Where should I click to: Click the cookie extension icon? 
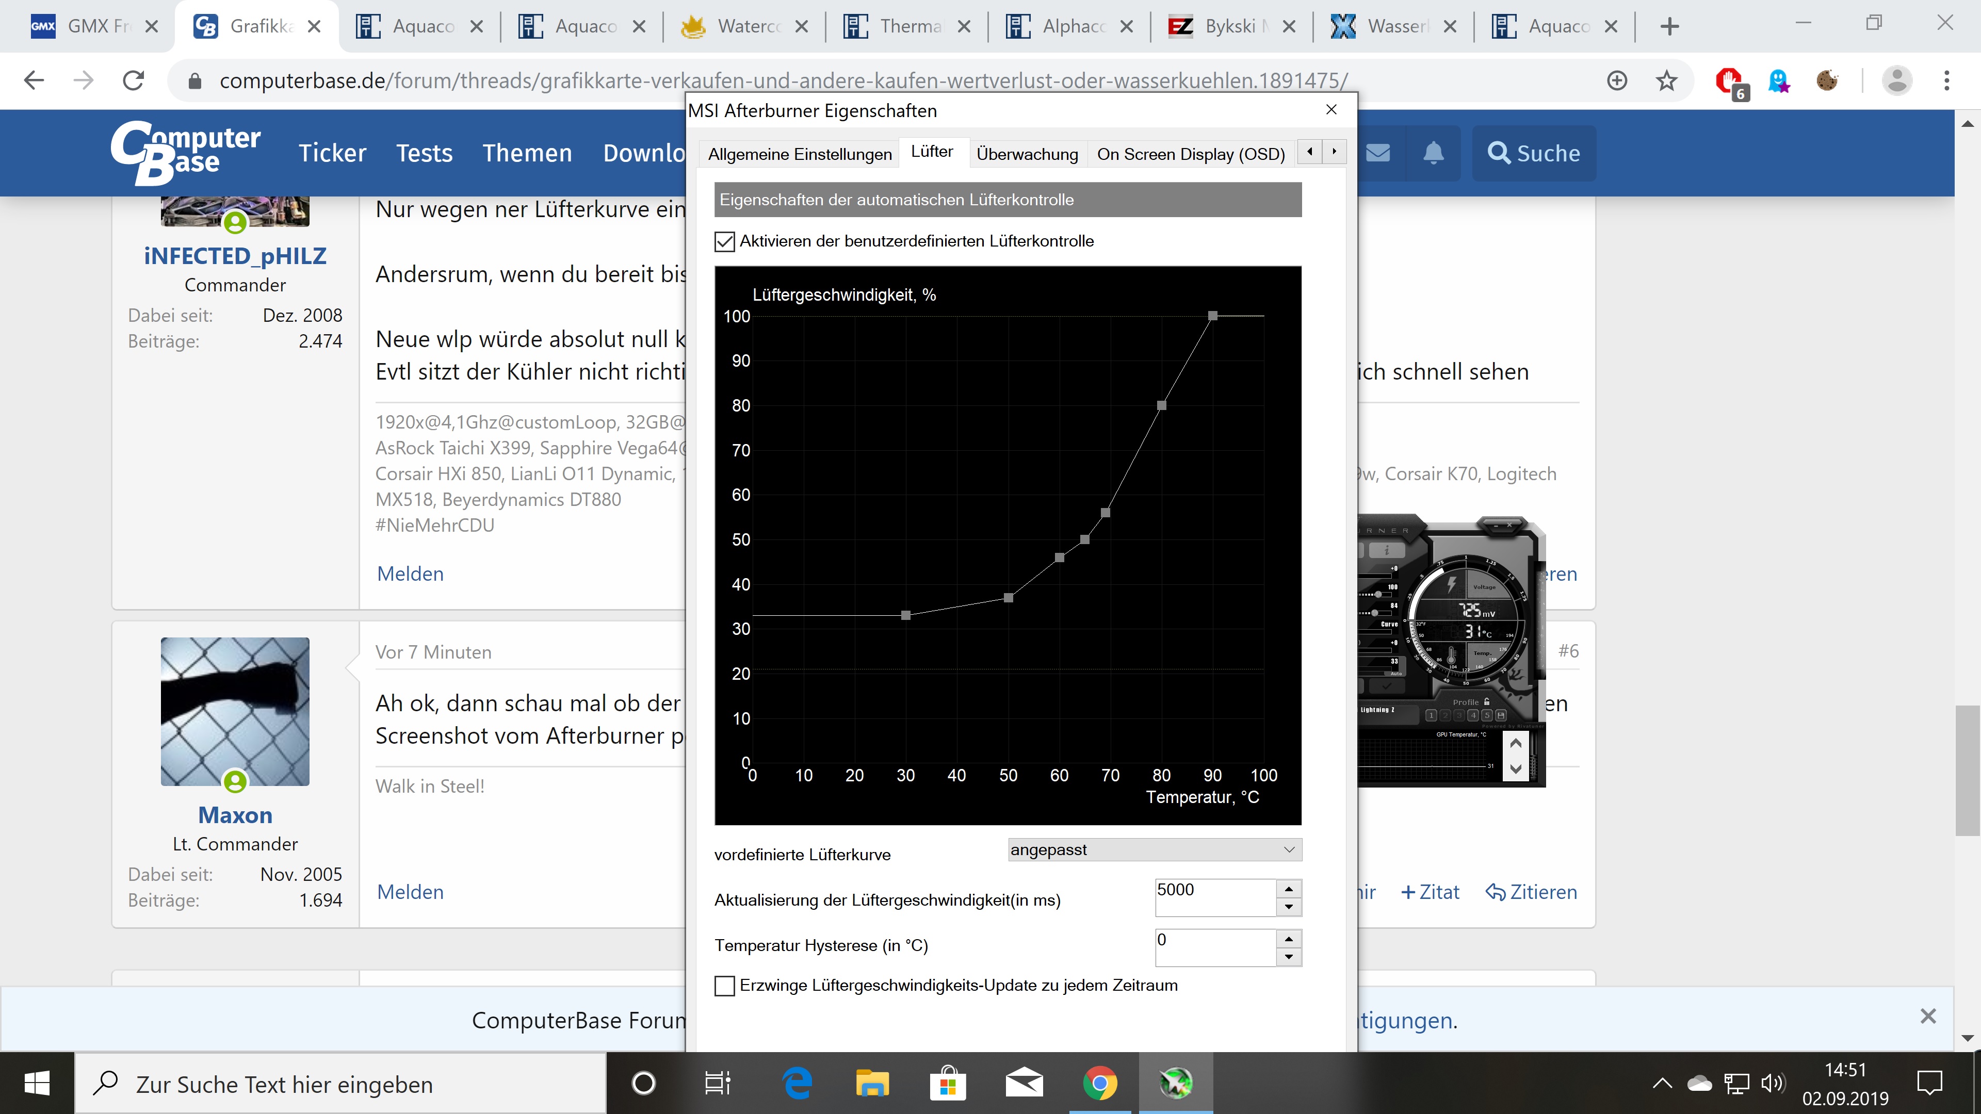click(1827, 80)
